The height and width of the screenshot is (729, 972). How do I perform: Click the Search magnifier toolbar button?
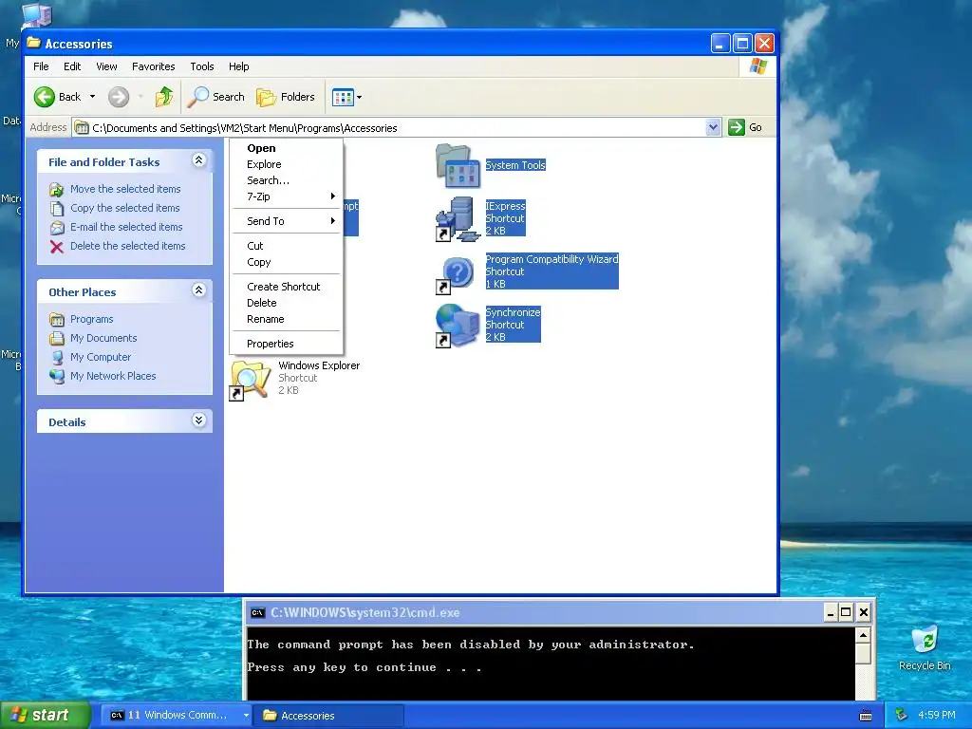pos(216,97)
